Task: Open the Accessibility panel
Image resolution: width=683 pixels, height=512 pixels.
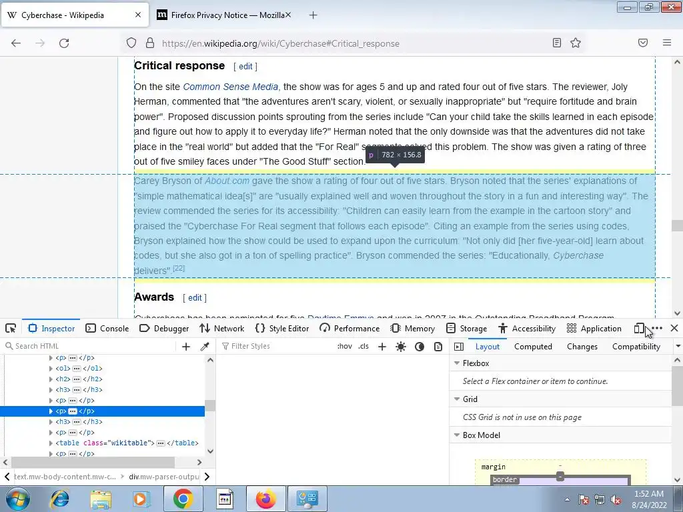Action: [527, 328]
